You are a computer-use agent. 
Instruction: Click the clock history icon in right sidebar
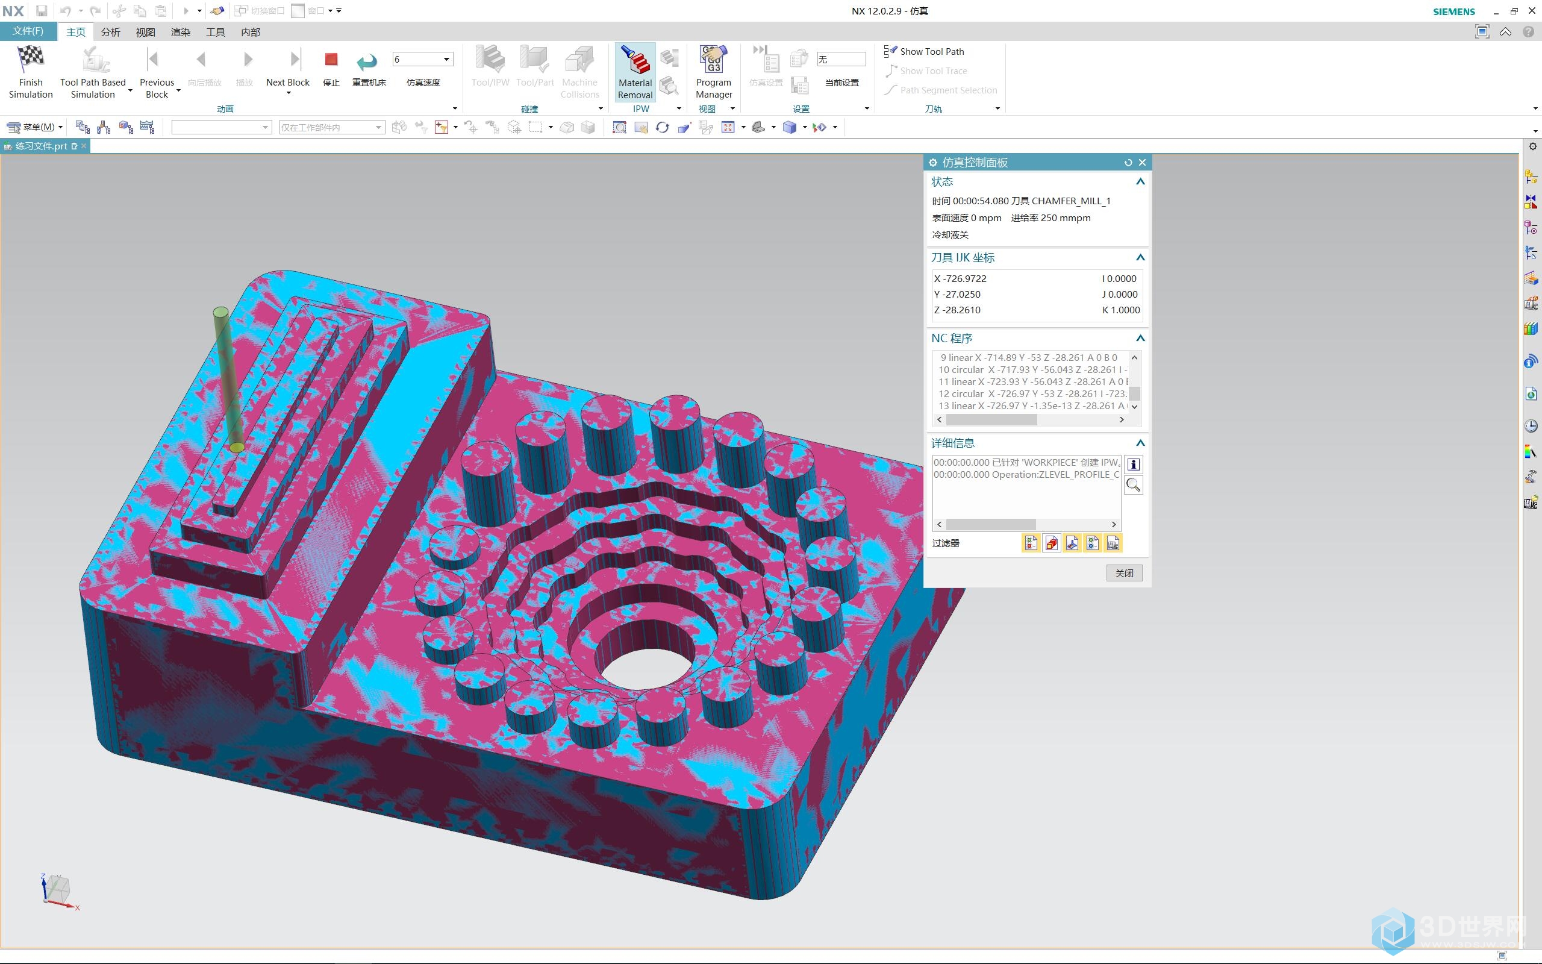coord(1531,426)
